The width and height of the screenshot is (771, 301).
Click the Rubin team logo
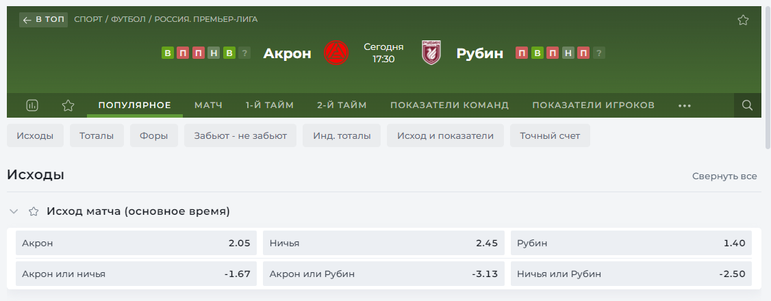[431, 53]
